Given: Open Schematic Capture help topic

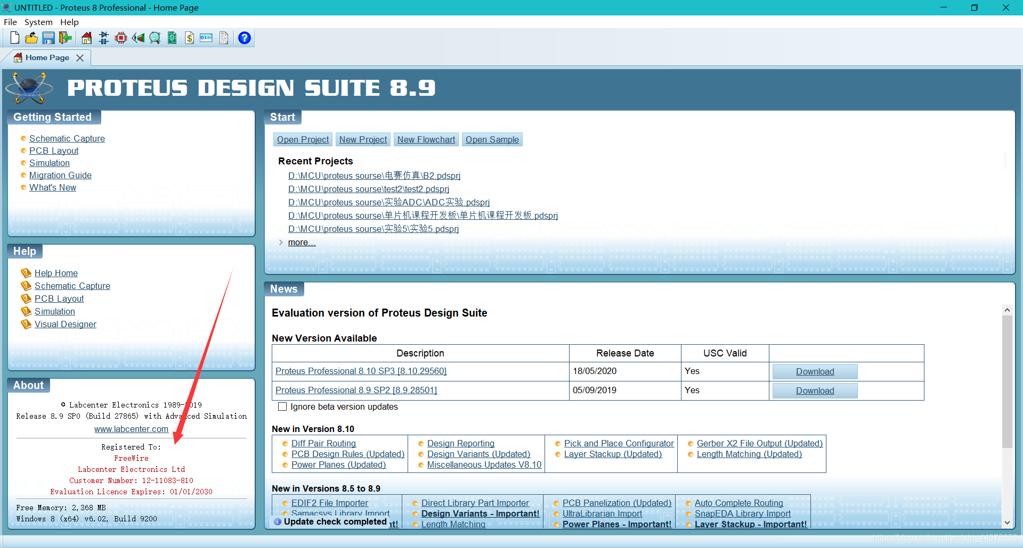Looking at the screenshot, I should tap(72, 286).
